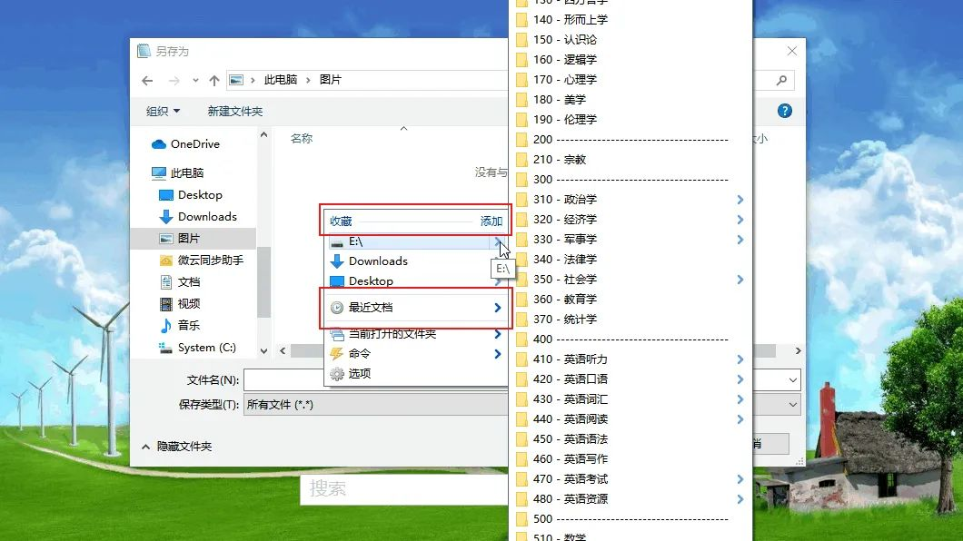Click the back arrow in the Save As dialog
Image resolution: width=963 pixels, height=541 pixels.
tap(147, 81)
